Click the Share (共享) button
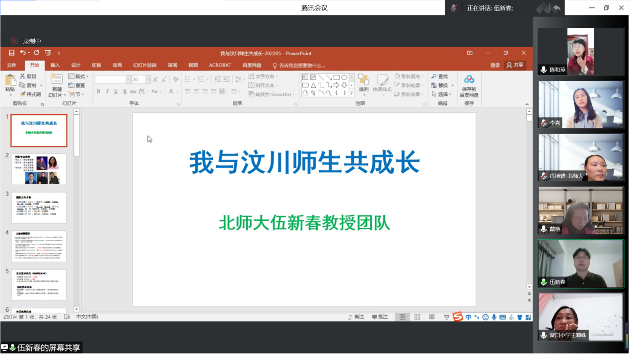The height and width of the screenshot is (354, 629). 515,65
